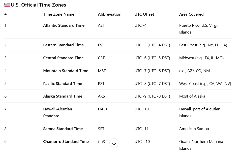Click the Abbreviation column header
236x153 pixels.
(x=110, y=14)
